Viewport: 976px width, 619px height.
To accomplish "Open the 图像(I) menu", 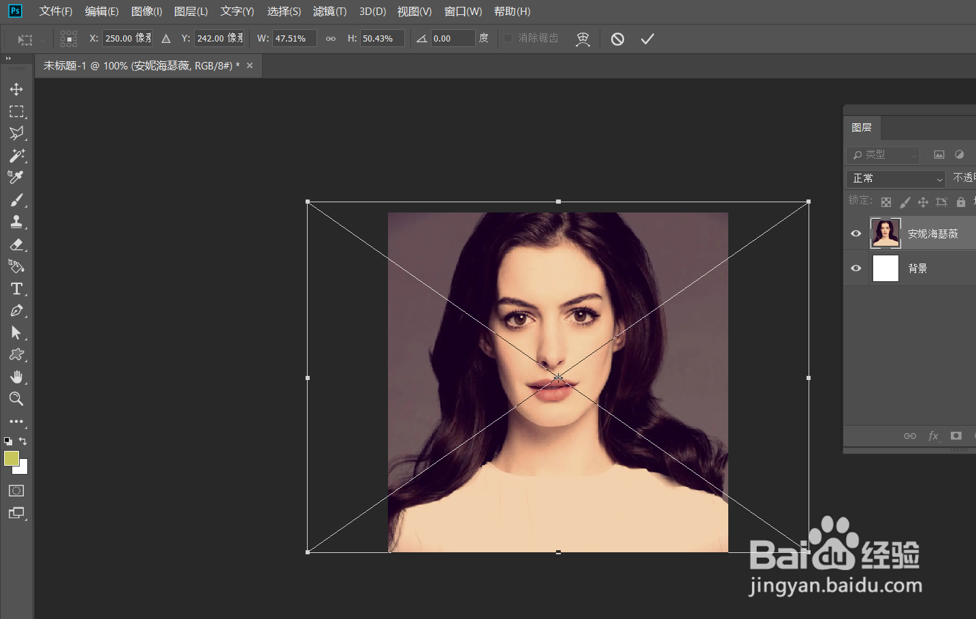I will (146, 12).
